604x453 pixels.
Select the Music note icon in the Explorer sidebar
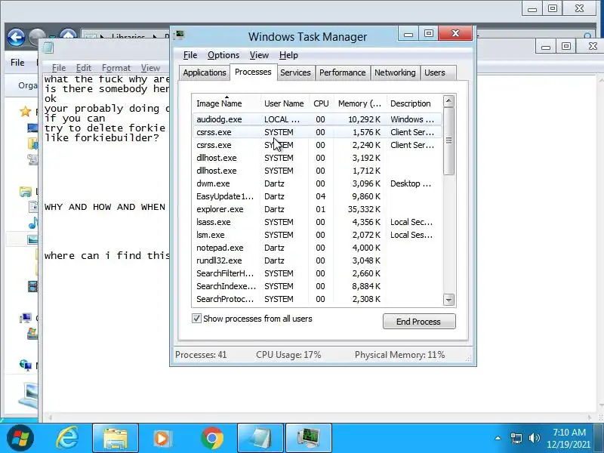tap(33, 223)
